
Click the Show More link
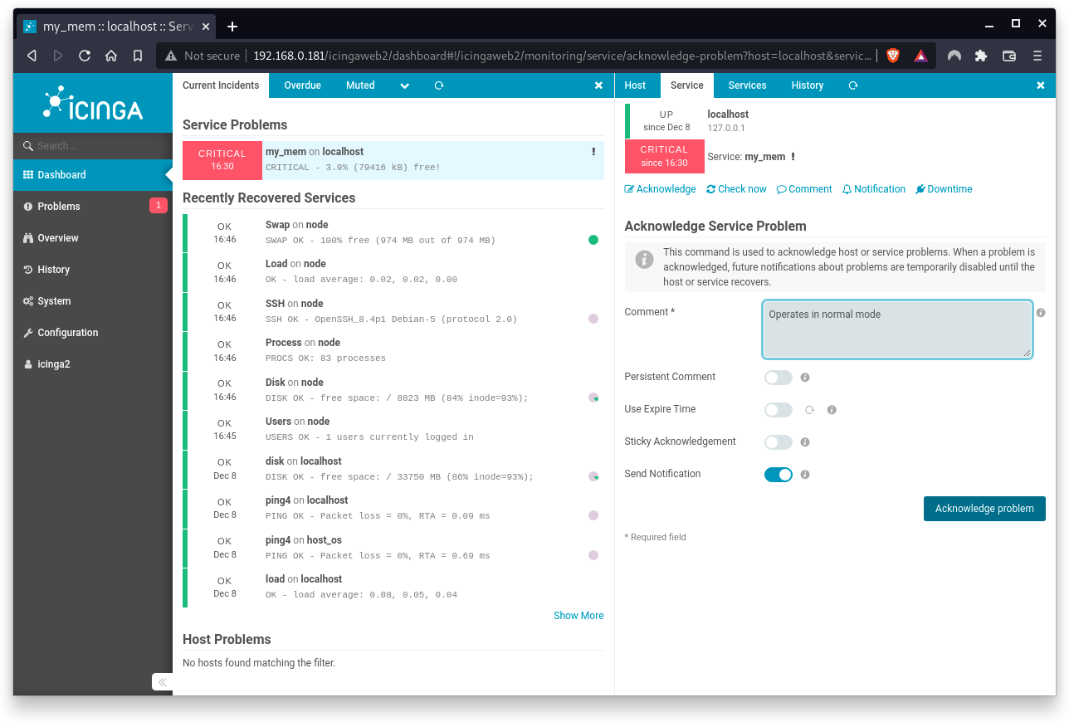pos(578,615)
